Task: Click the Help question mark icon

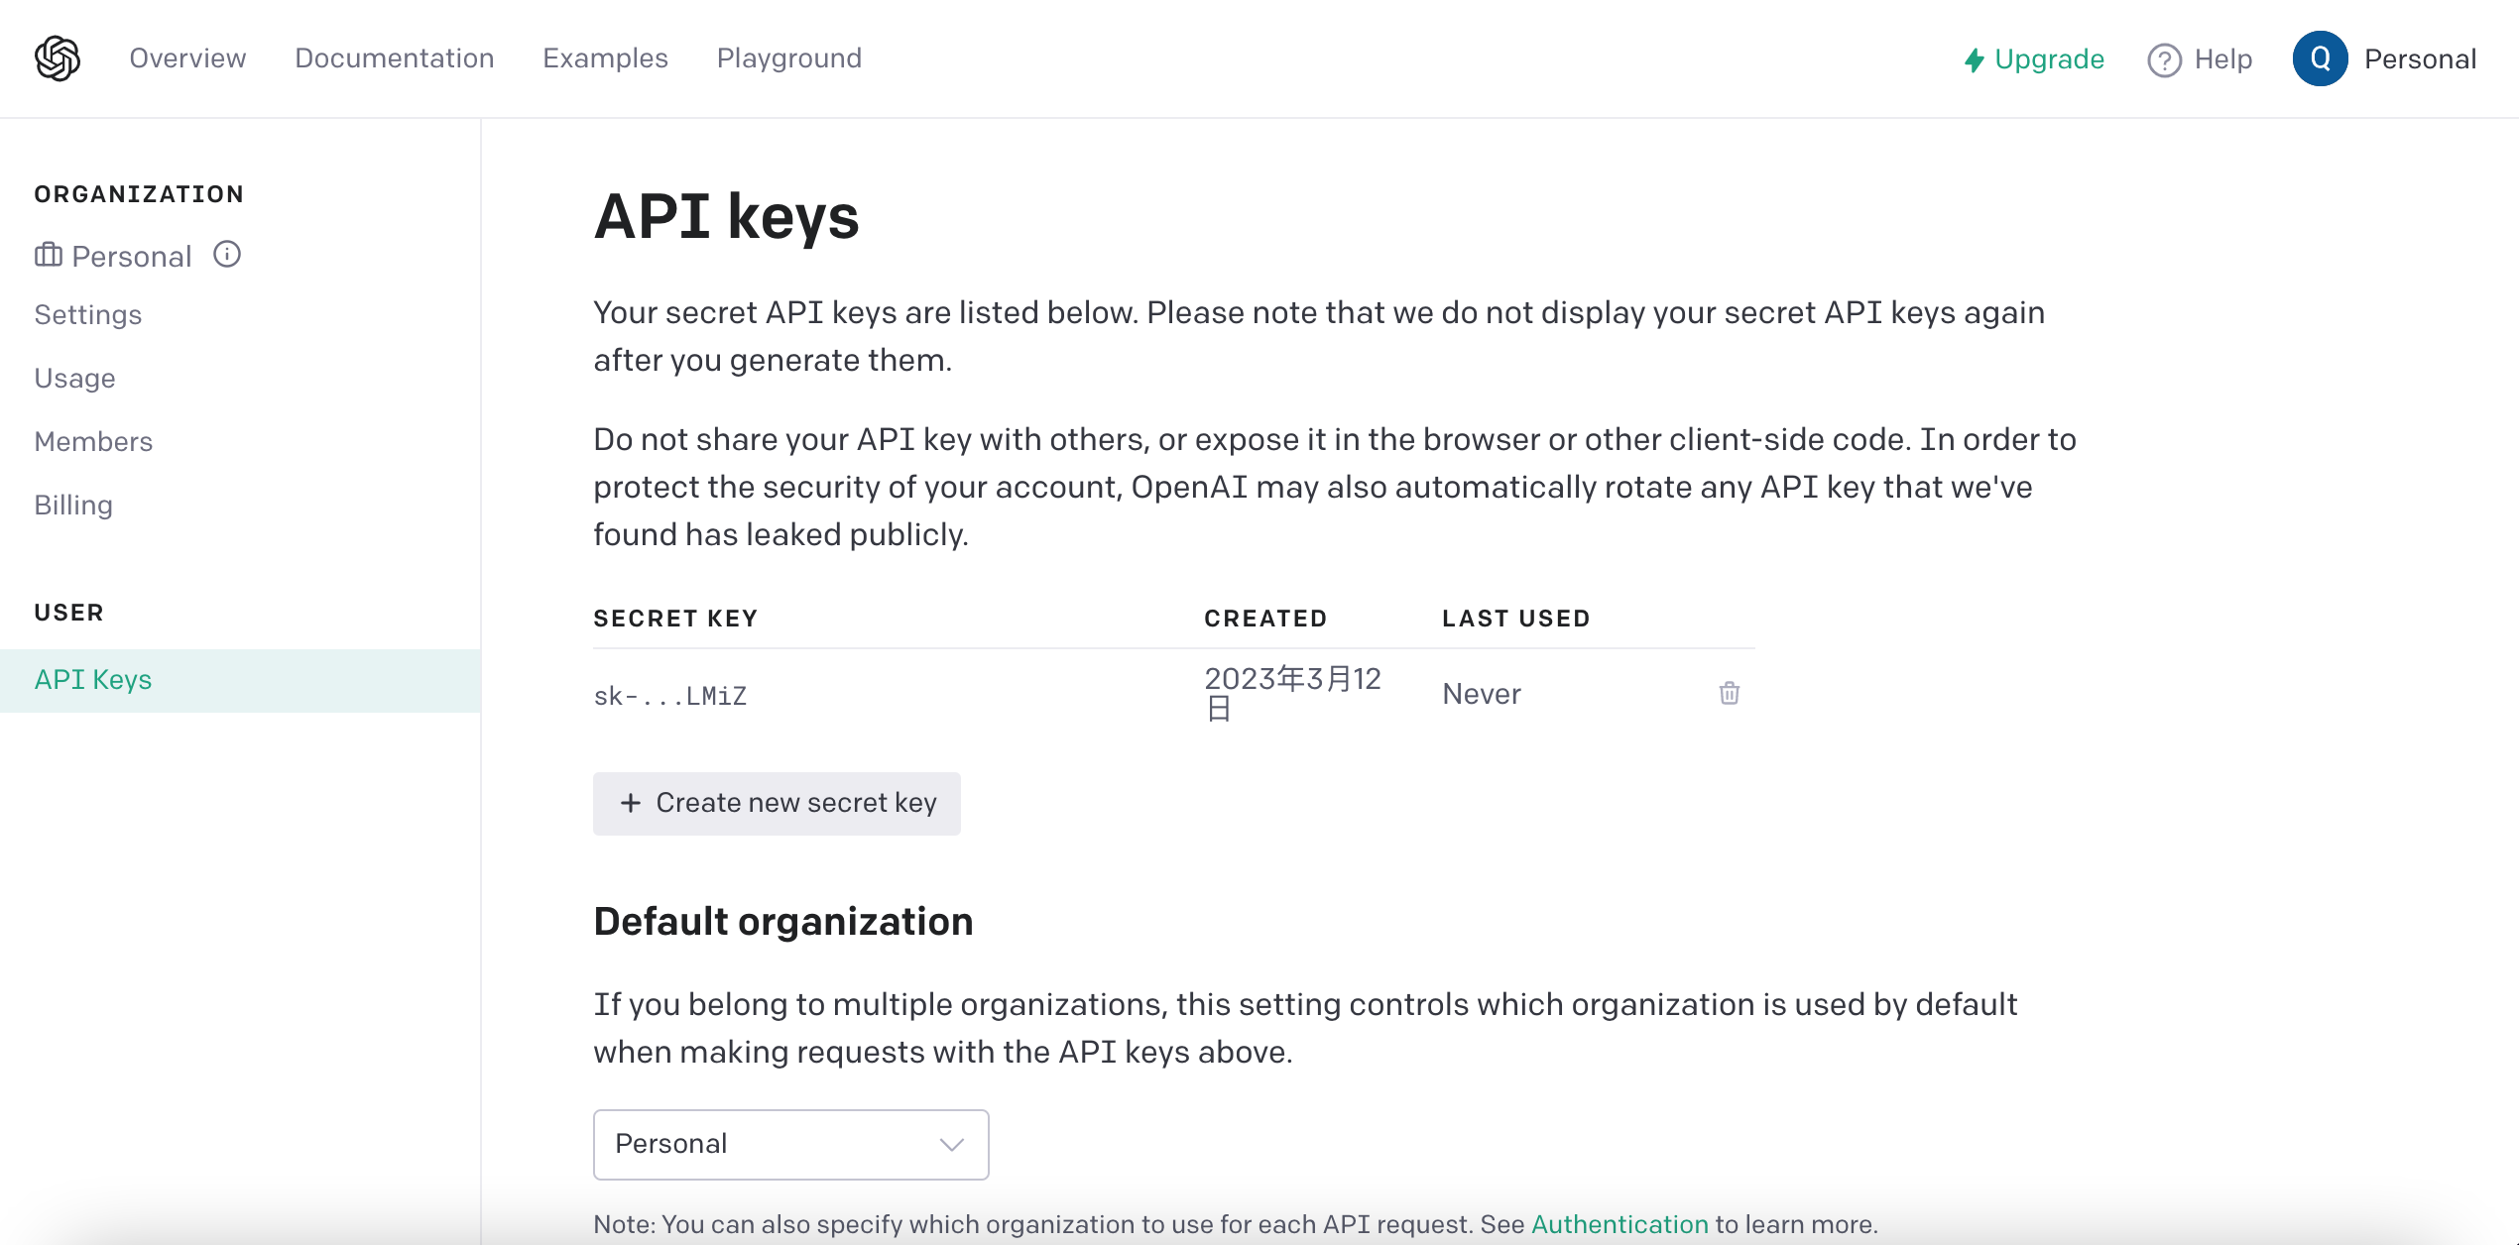Action: pyautogui.click(x=2164, y=59)
